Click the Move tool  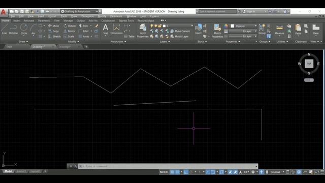point(54,26)
